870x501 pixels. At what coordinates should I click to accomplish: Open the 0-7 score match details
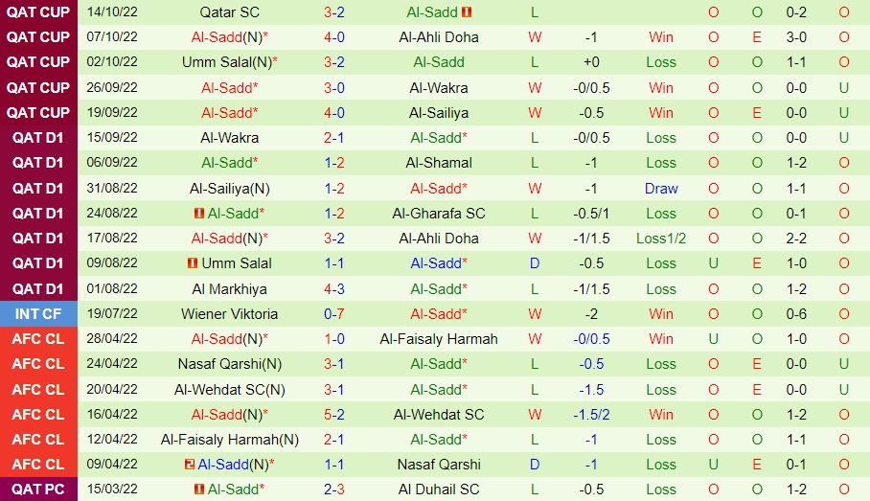point(334,313)
